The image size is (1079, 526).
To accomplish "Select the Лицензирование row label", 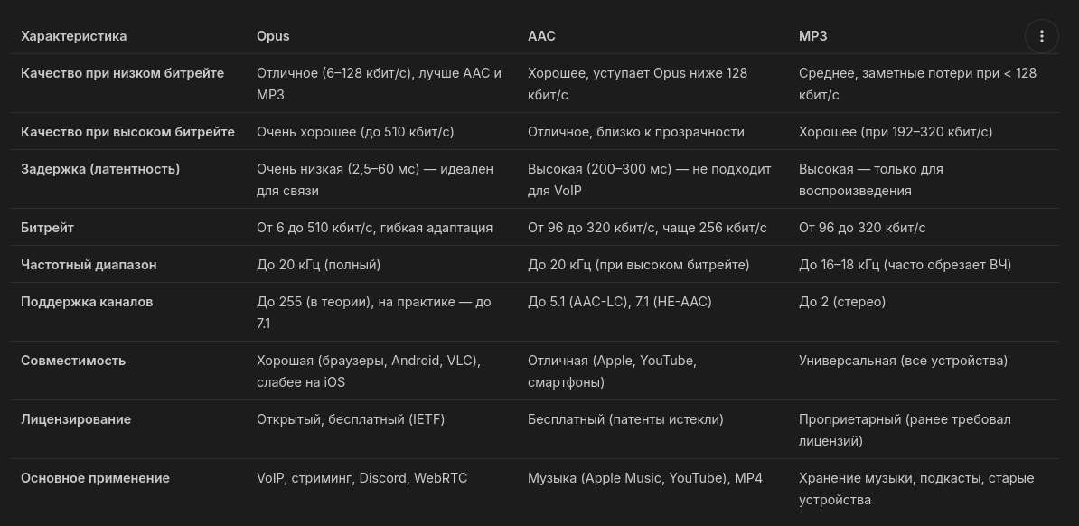I will point(76,419).
